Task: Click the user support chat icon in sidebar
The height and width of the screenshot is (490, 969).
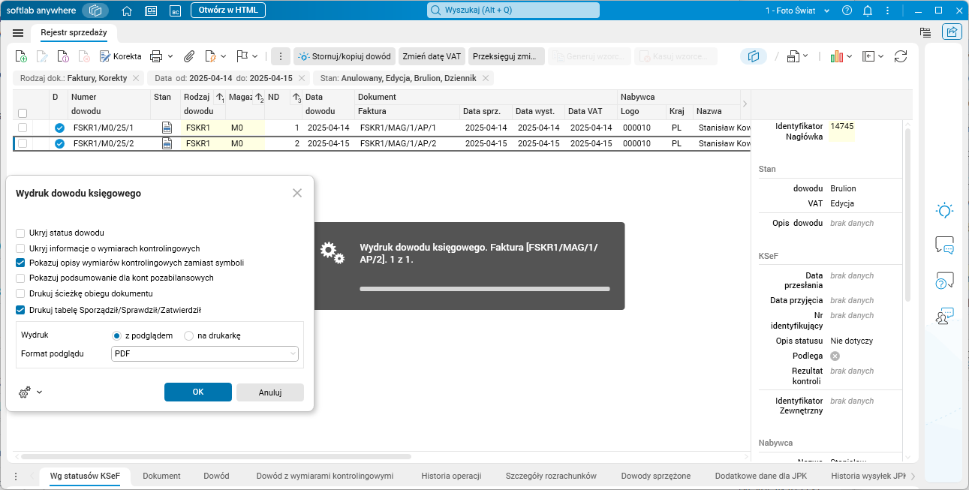Action: click(944, 316)
